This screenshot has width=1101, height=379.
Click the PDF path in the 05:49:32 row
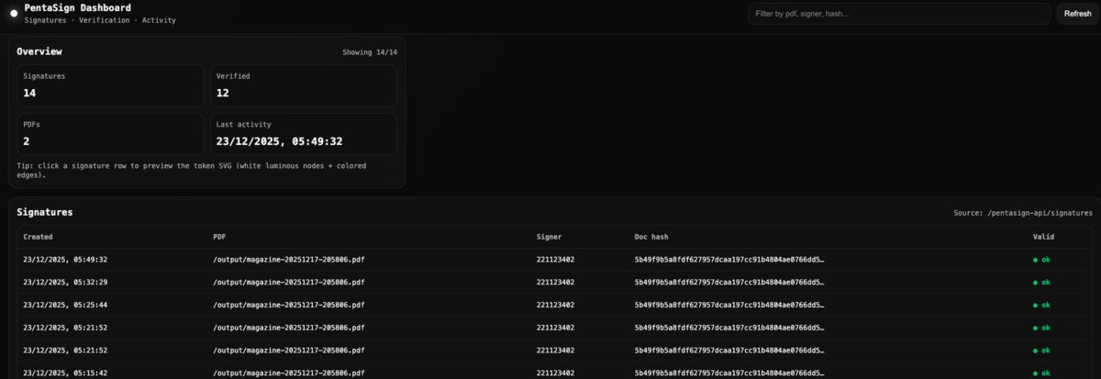click(x=288, y=260)
